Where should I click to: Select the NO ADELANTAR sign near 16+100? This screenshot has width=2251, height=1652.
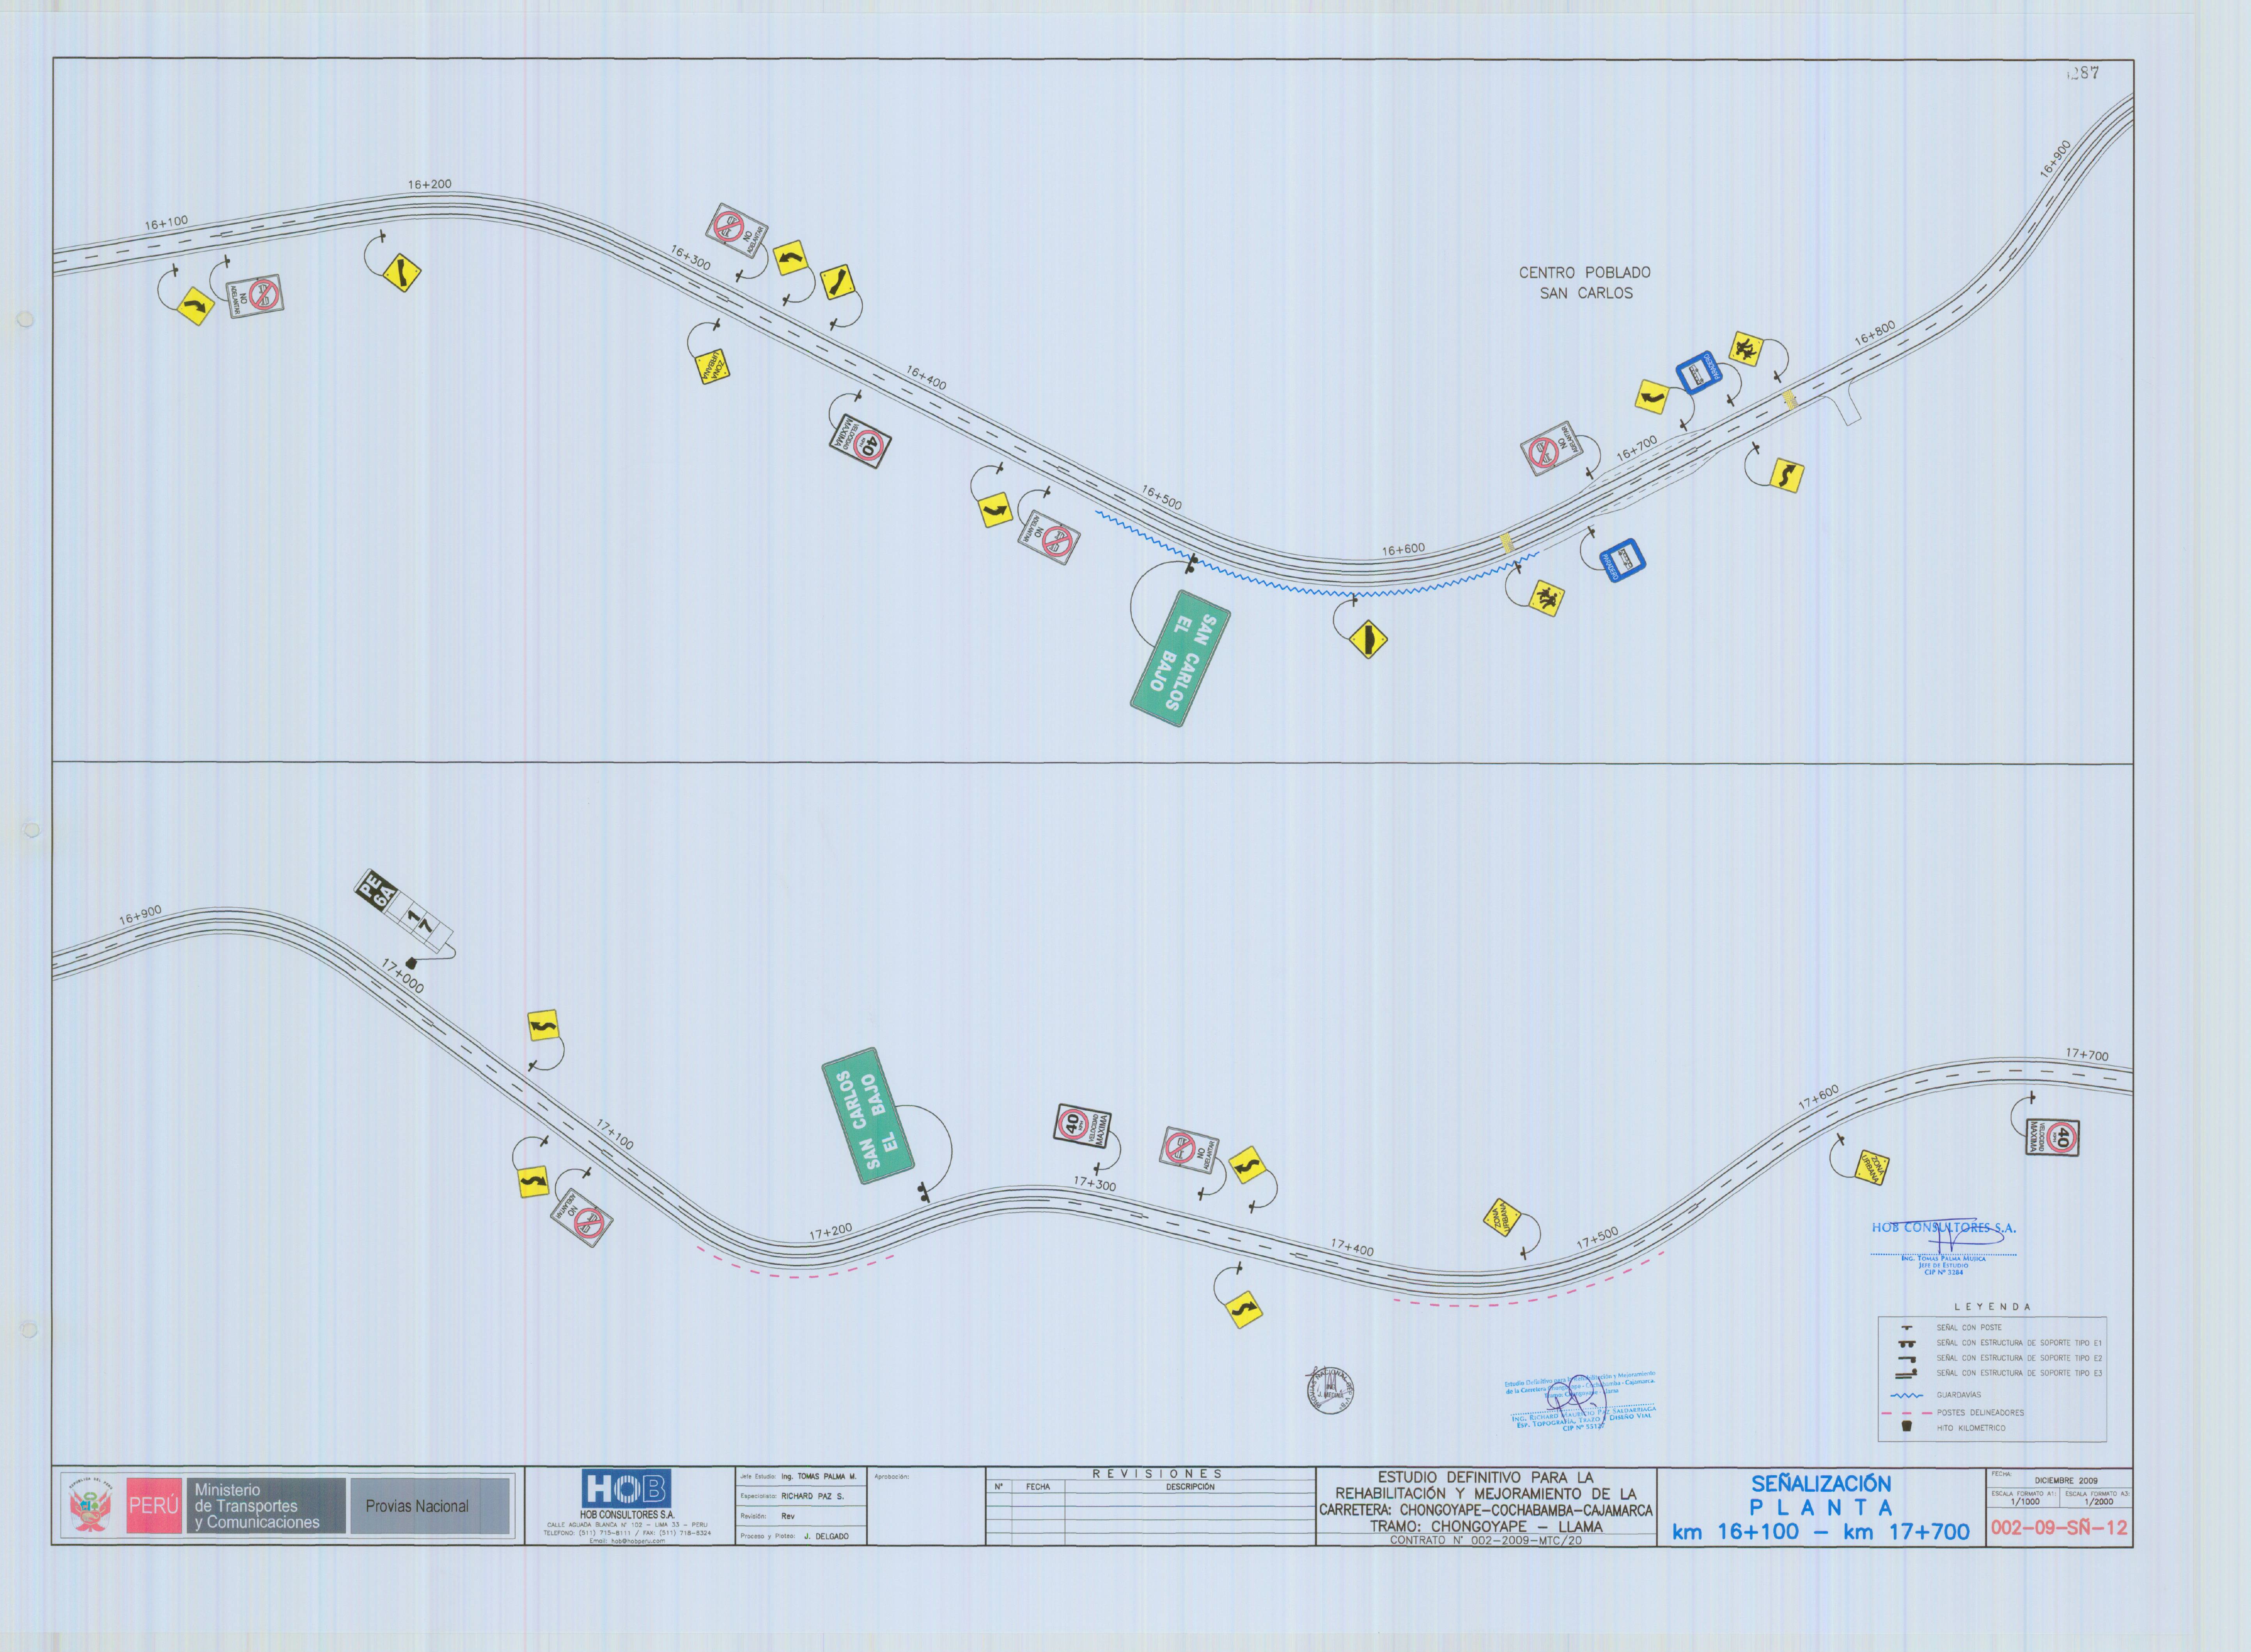(256, 296)
